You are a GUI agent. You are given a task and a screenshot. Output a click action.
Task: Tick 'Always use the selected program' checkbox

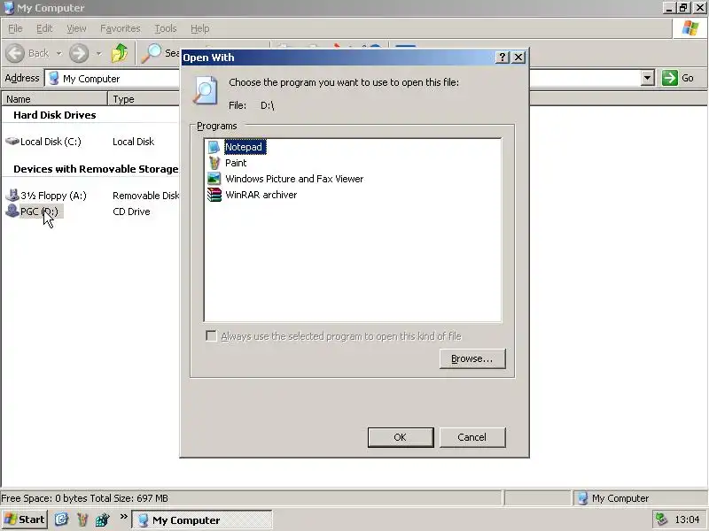point(211,336)
